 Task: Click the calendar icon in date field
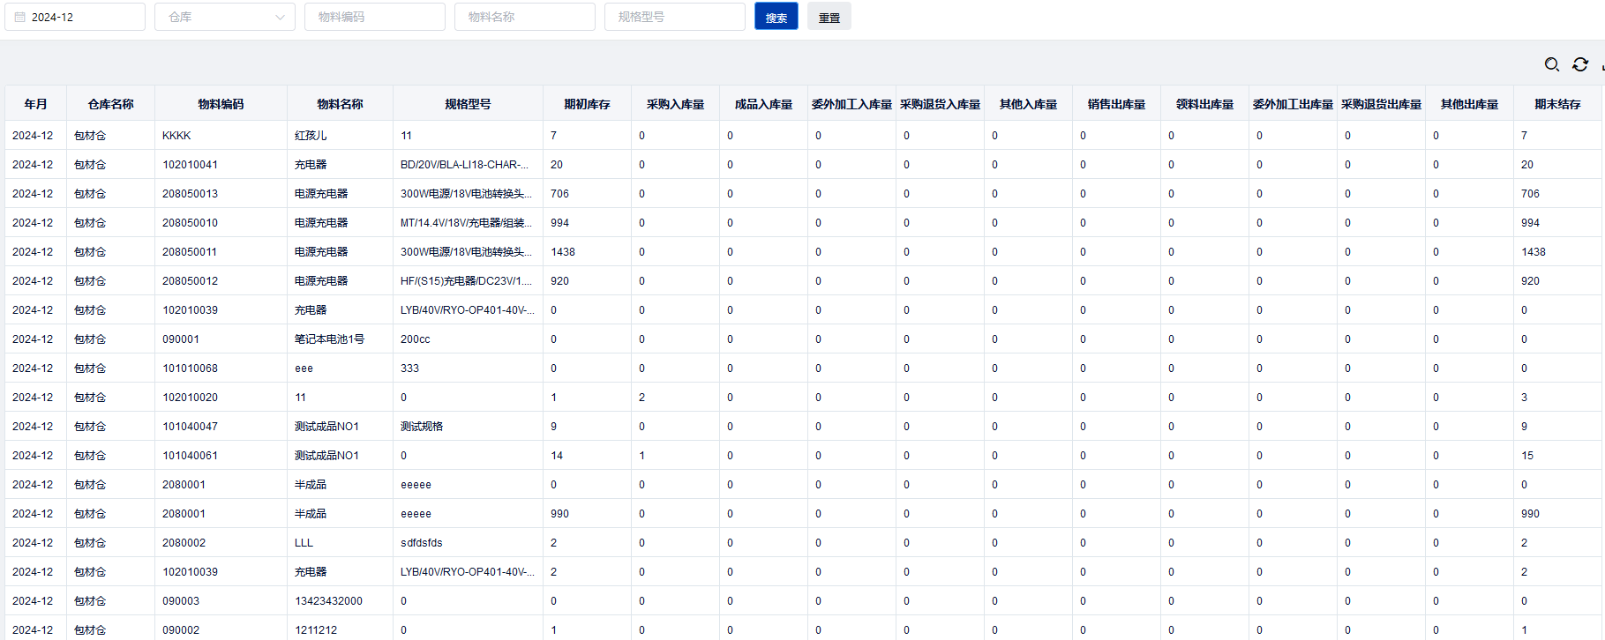tap(20, 17)
